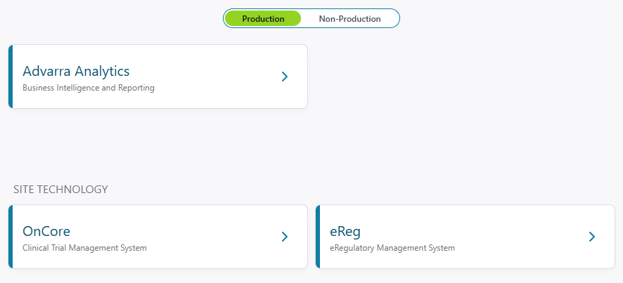
Task: Click the chevron arrow on Advarra Analytics
Action: coord(285,77)
